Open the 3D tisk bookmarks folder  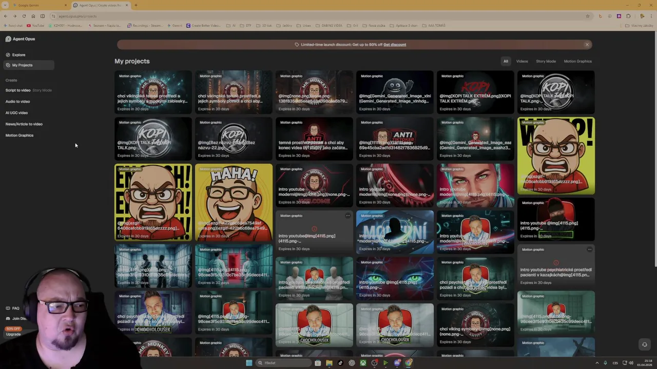tap(264, 25)
